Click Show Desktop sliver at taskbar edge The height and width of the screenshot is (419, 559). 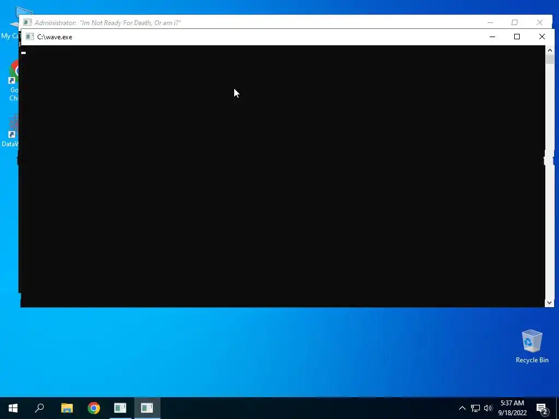(x=557, y=408)
